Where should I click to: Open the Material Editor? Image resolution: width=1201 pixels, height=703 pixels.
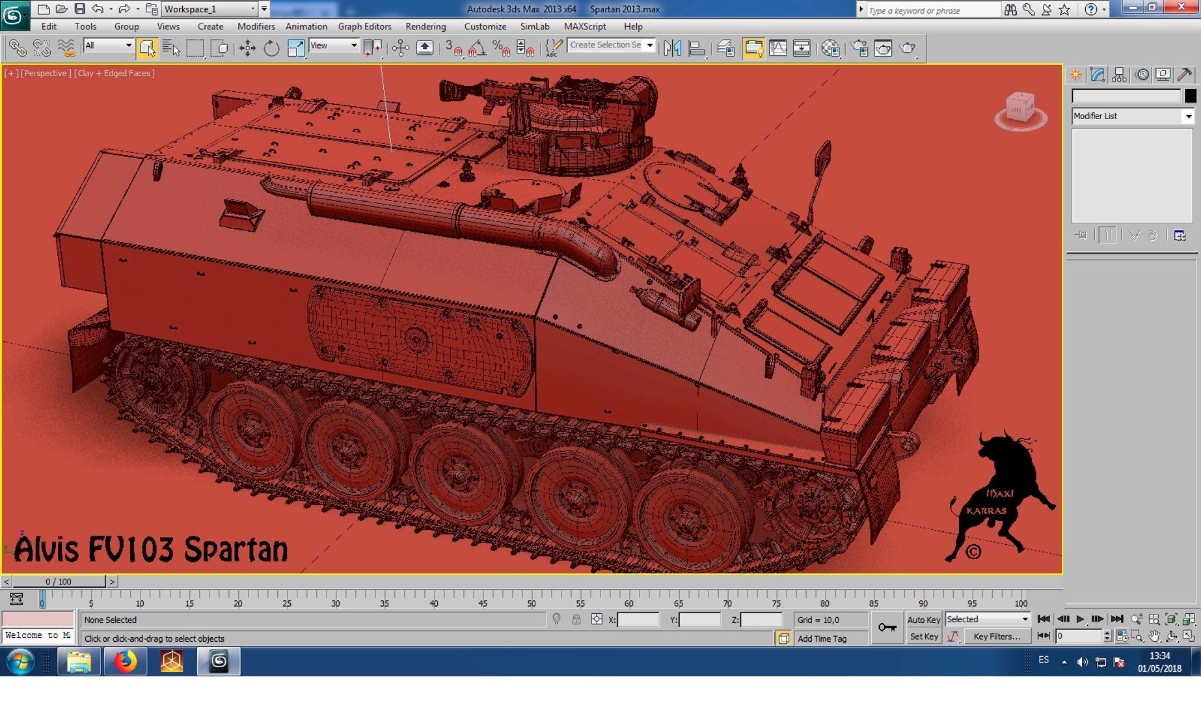point(830,48)
